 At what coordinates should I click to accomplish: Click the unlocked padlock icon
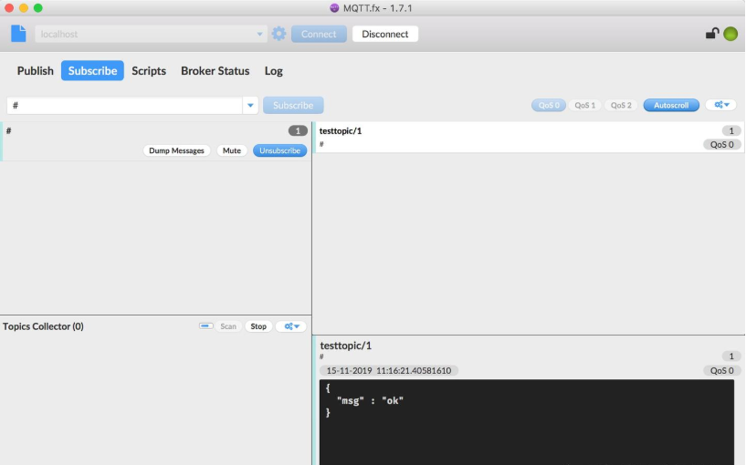click(x=711, y=33)
